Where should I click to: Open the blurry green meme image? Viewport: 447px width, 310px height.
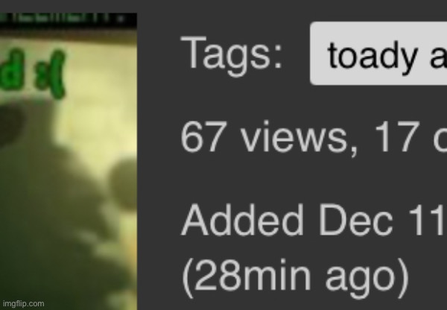coord(69,162)
